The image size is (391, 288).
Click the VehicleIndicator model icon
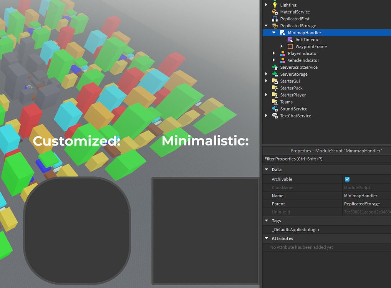tap(283, 60)
